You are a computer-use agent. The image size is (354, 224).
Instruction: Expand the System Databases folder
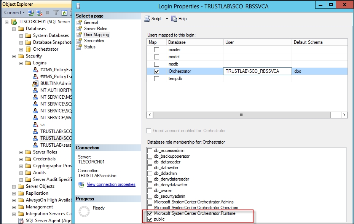[x=21, y=36]
